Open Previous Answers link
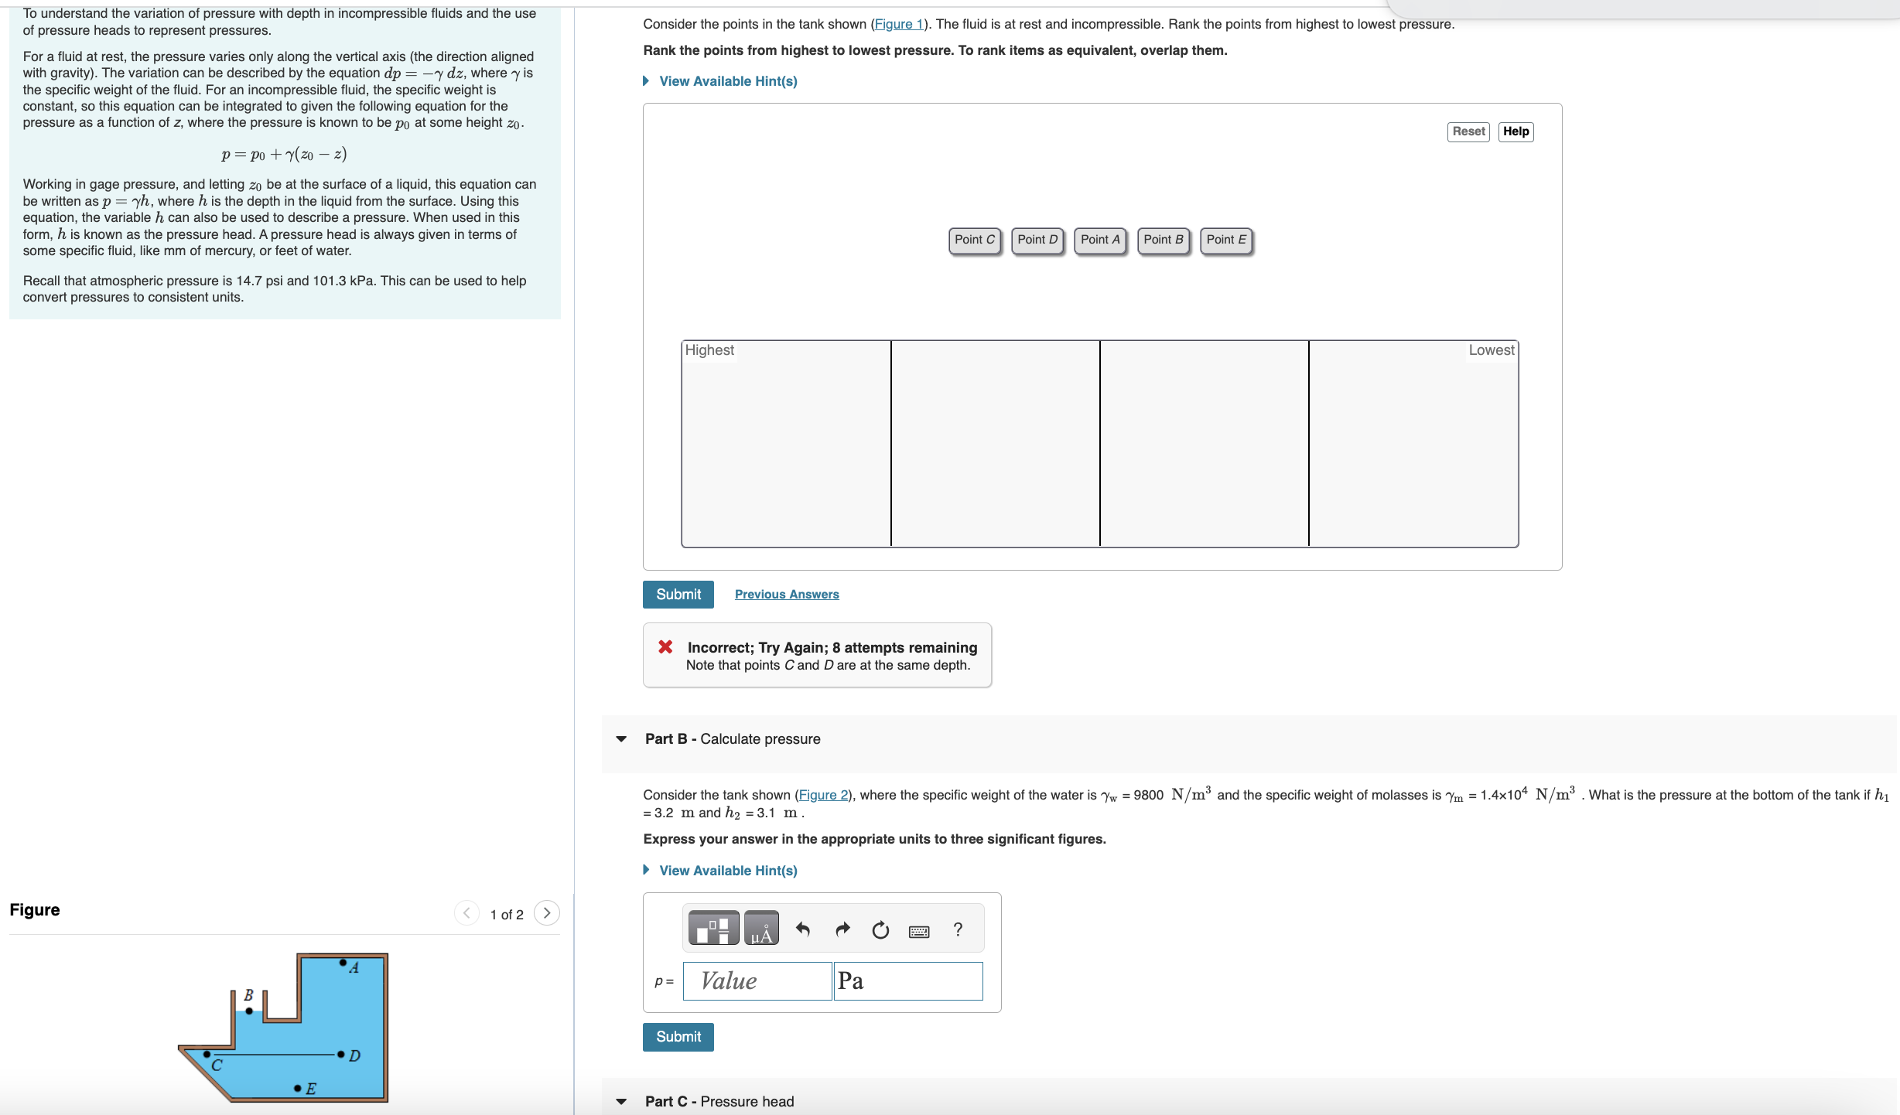The width and height of the screenshot is (1900, 1115). click(787, 595)
